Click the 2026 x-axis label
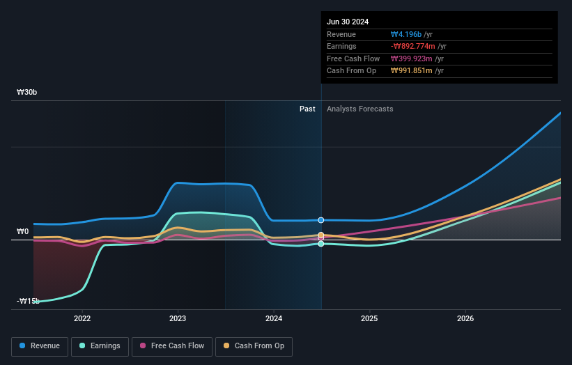Screen dimensions: 572x365 pyautogui.click(x=465, y=318)
